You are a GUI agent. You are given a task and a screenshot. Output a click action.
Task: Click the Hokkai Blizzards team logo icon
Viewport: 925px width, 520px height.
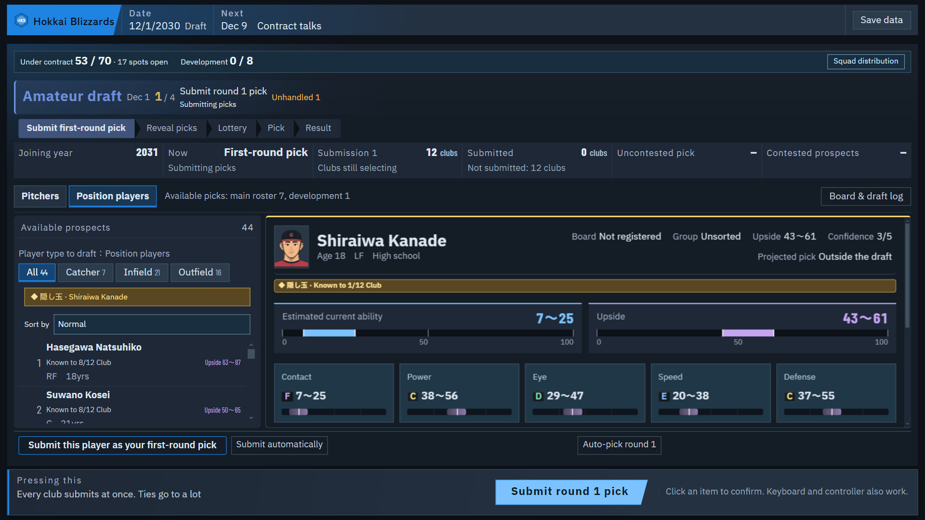[x=21, y=21]
